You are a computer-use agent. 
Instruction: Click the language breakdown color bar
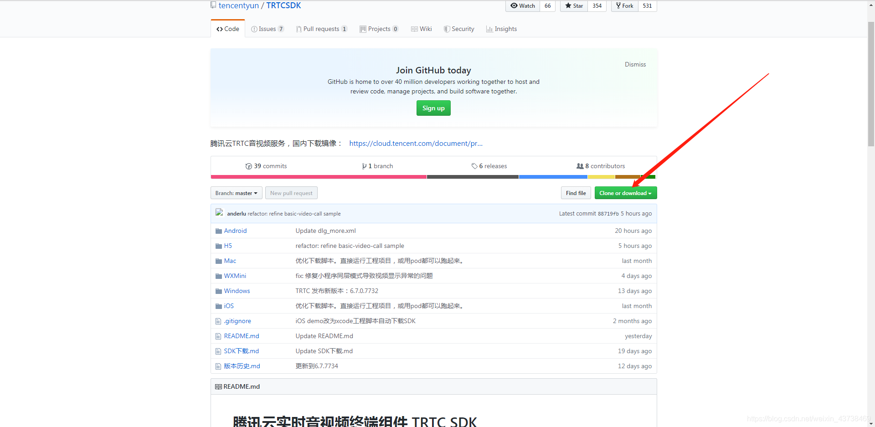click(x=433, y=177)
